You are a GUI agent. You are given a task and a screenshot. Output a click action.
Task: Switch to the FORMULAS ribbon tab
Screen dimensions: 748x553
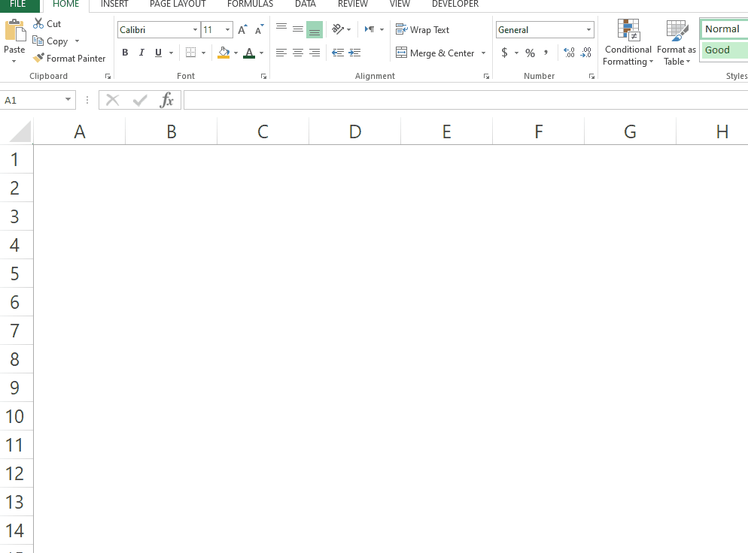[250, 5]
